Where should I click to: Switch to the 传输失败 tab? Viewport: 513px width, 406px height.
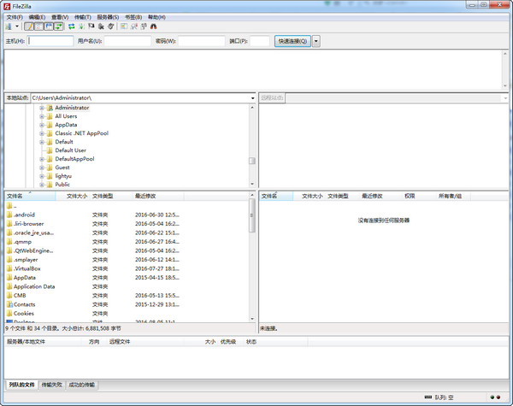click(52, 385)
